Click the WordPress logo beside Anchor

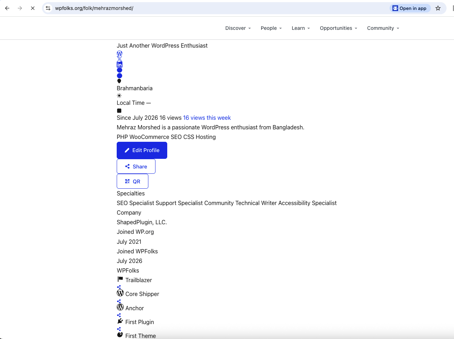(x=120, y=307)
